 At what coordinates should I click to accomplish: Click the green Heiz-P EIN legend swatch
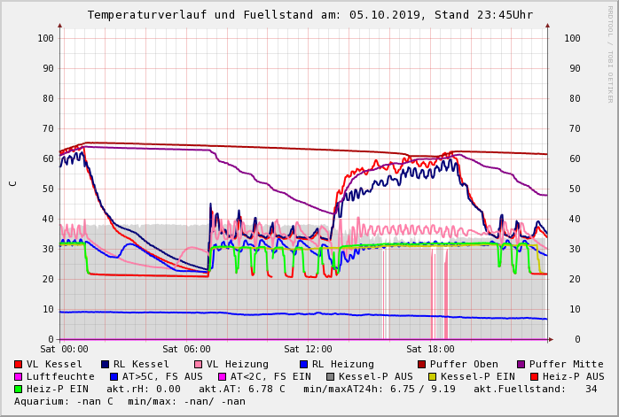pyautogui.click(x=19, y=389)
